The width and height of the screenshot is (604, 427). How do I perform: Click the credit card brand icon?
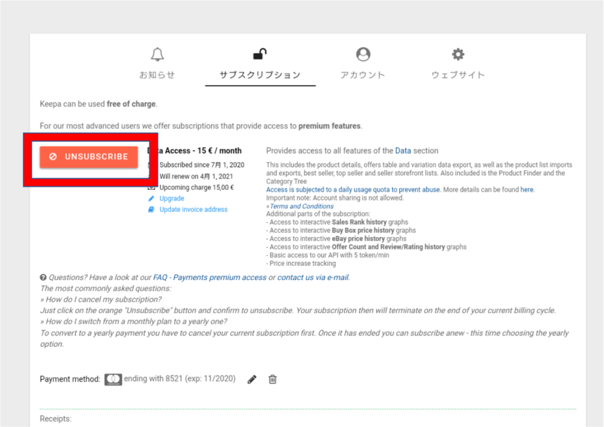113,379
